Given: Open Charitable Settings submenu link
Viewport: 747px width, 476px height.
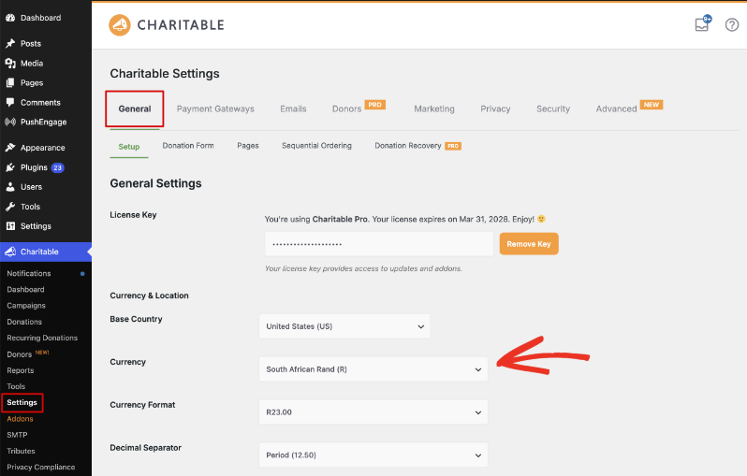Looking at the screenshot, I should (x=22, y=403).
